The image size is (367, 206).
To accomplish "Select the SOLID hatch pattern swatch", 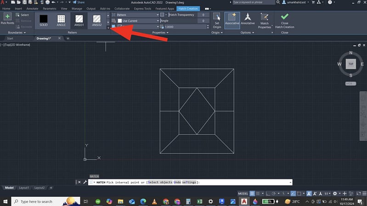I will click(44, 20).
